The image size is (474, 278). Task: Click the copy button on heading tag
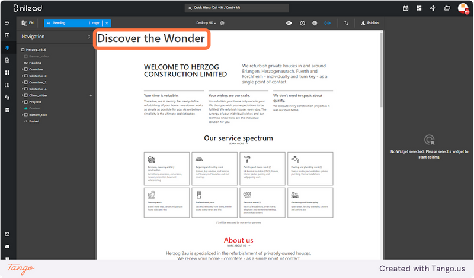(95, 23)
